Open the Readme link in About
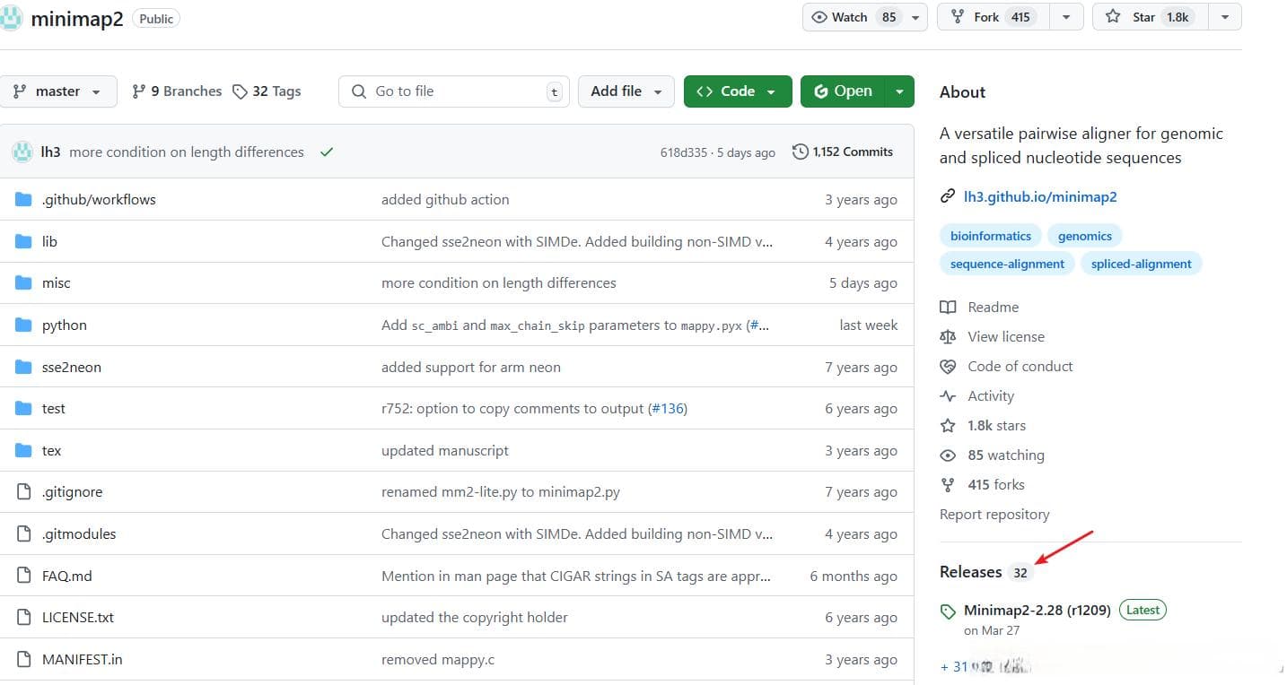 point(994,307)
